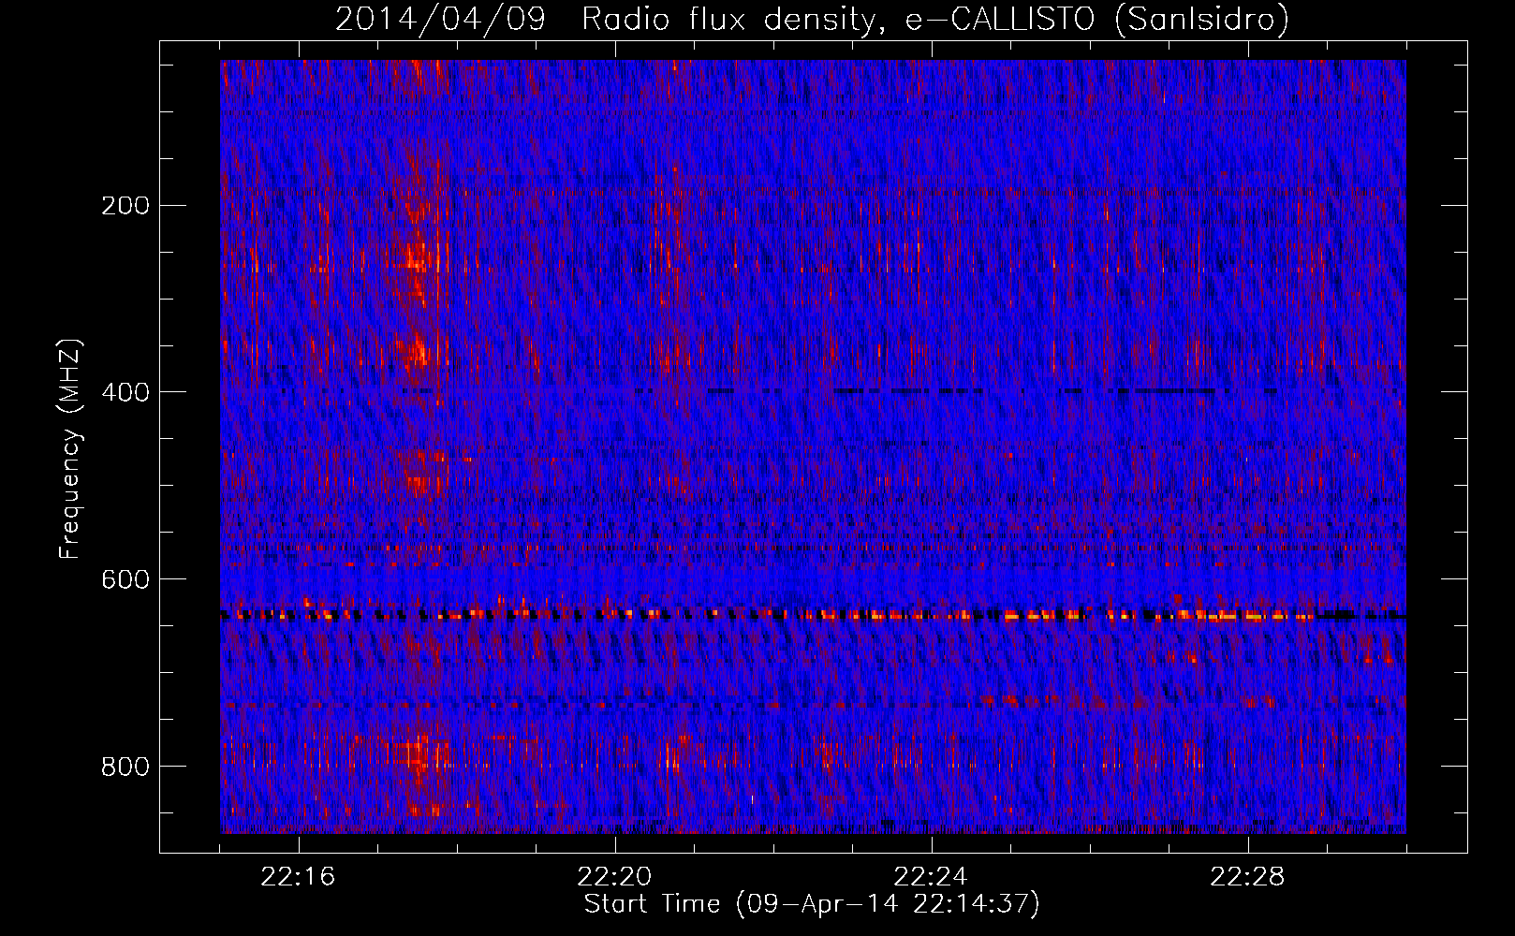This screenshot has width=1515, height=936.
Task: Click the 600 frequency tick label
Action: 125,579
